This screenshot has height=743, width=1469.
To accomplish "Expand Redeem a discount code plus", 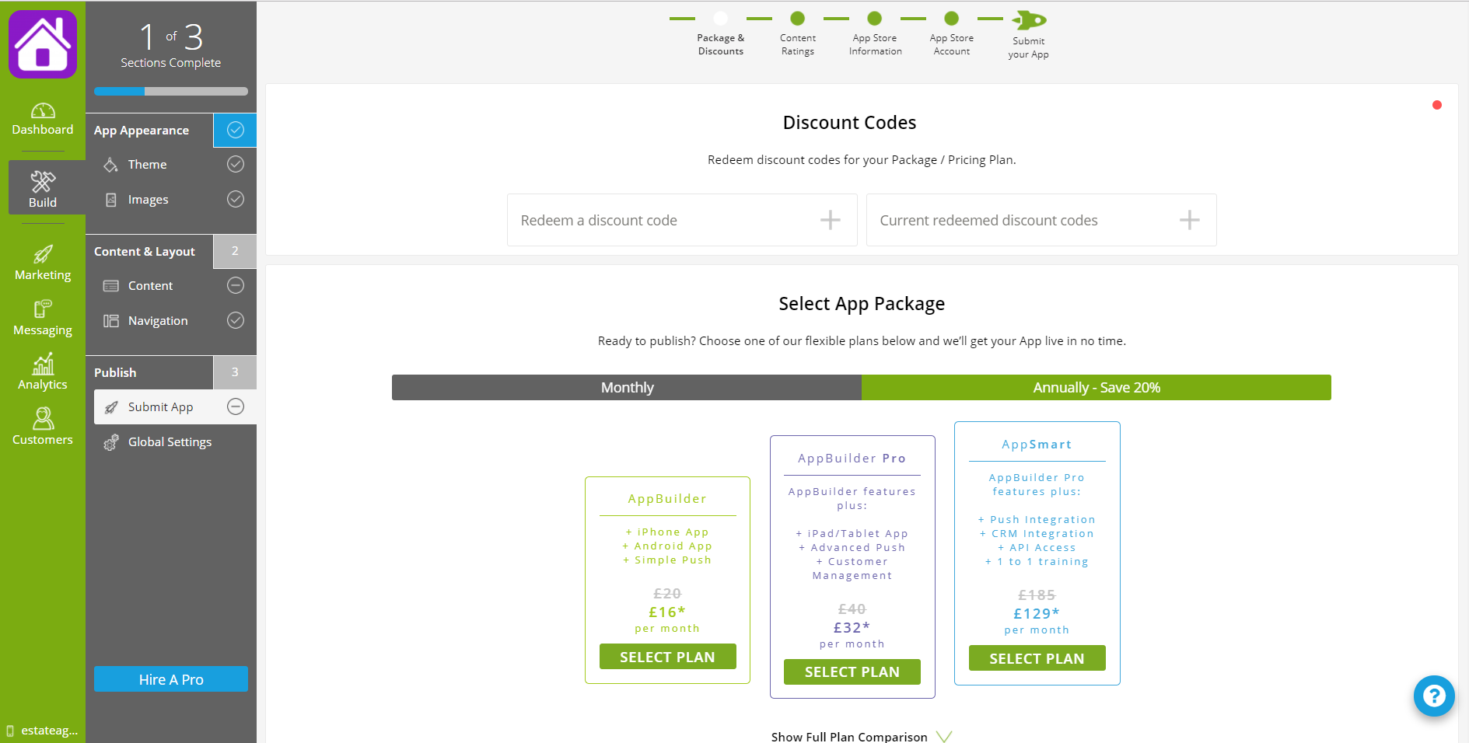I will 831,220.
